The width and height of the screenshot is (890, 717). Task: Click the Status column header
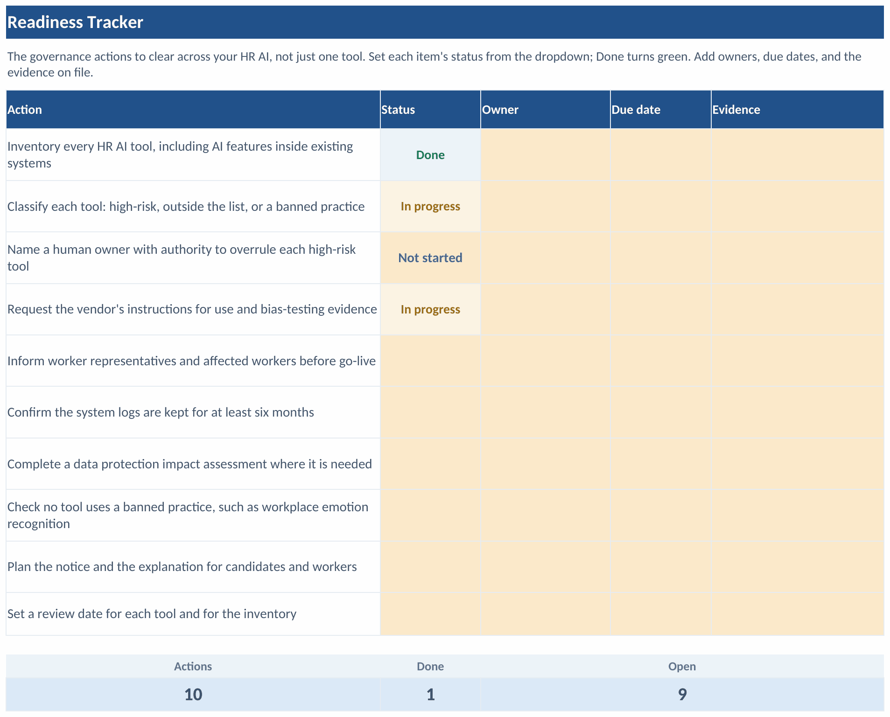click(x=430, y=110)
